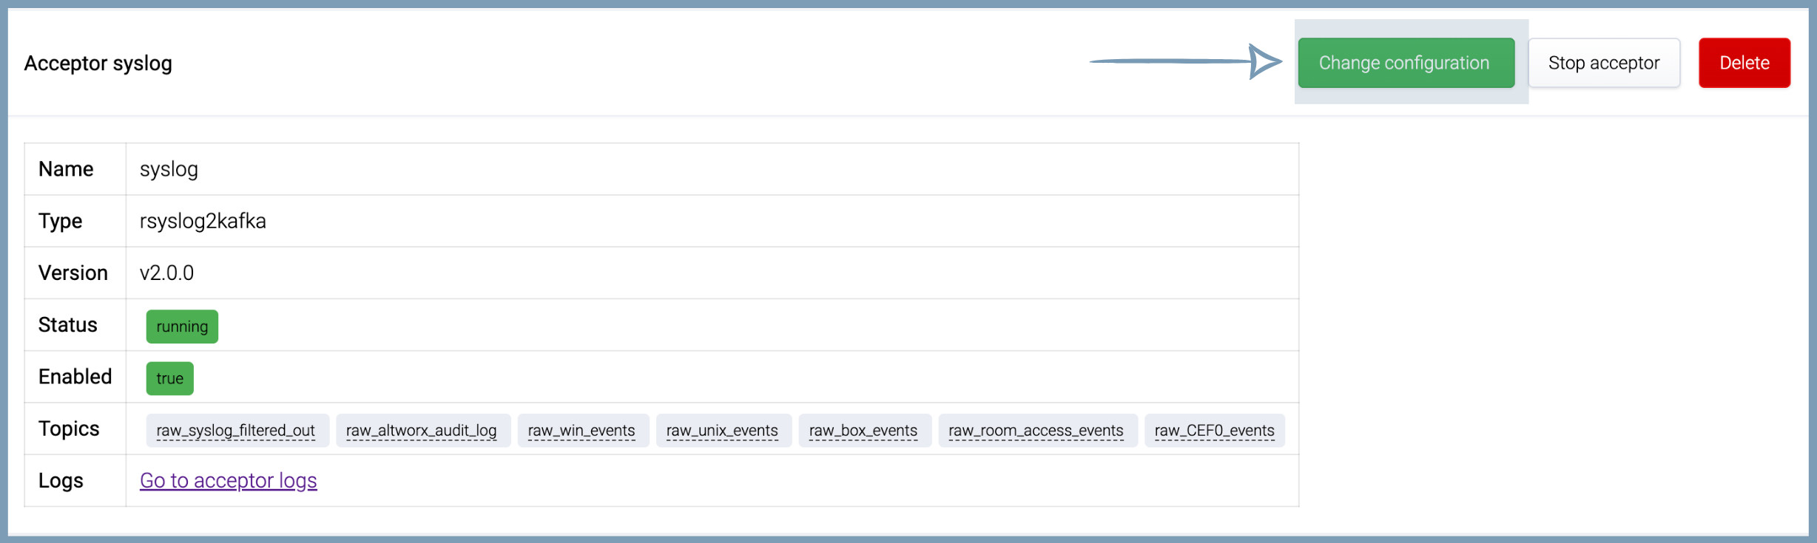Click the green Change configuration button
The width and height of the screenshot is (1817, 543).
coord(1406,63)
